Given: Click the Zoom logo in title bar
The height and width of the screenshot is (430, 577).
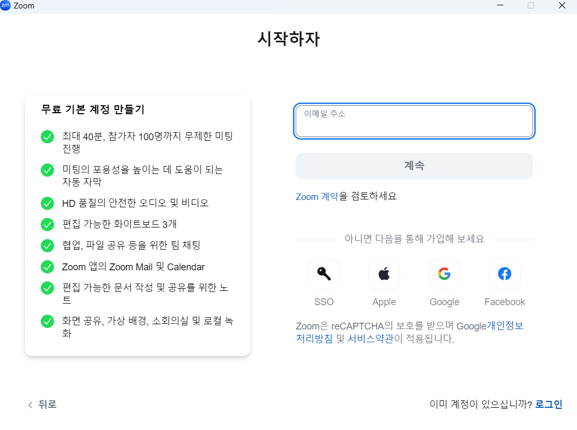Looking at the screenshot, I should [5, 5].
